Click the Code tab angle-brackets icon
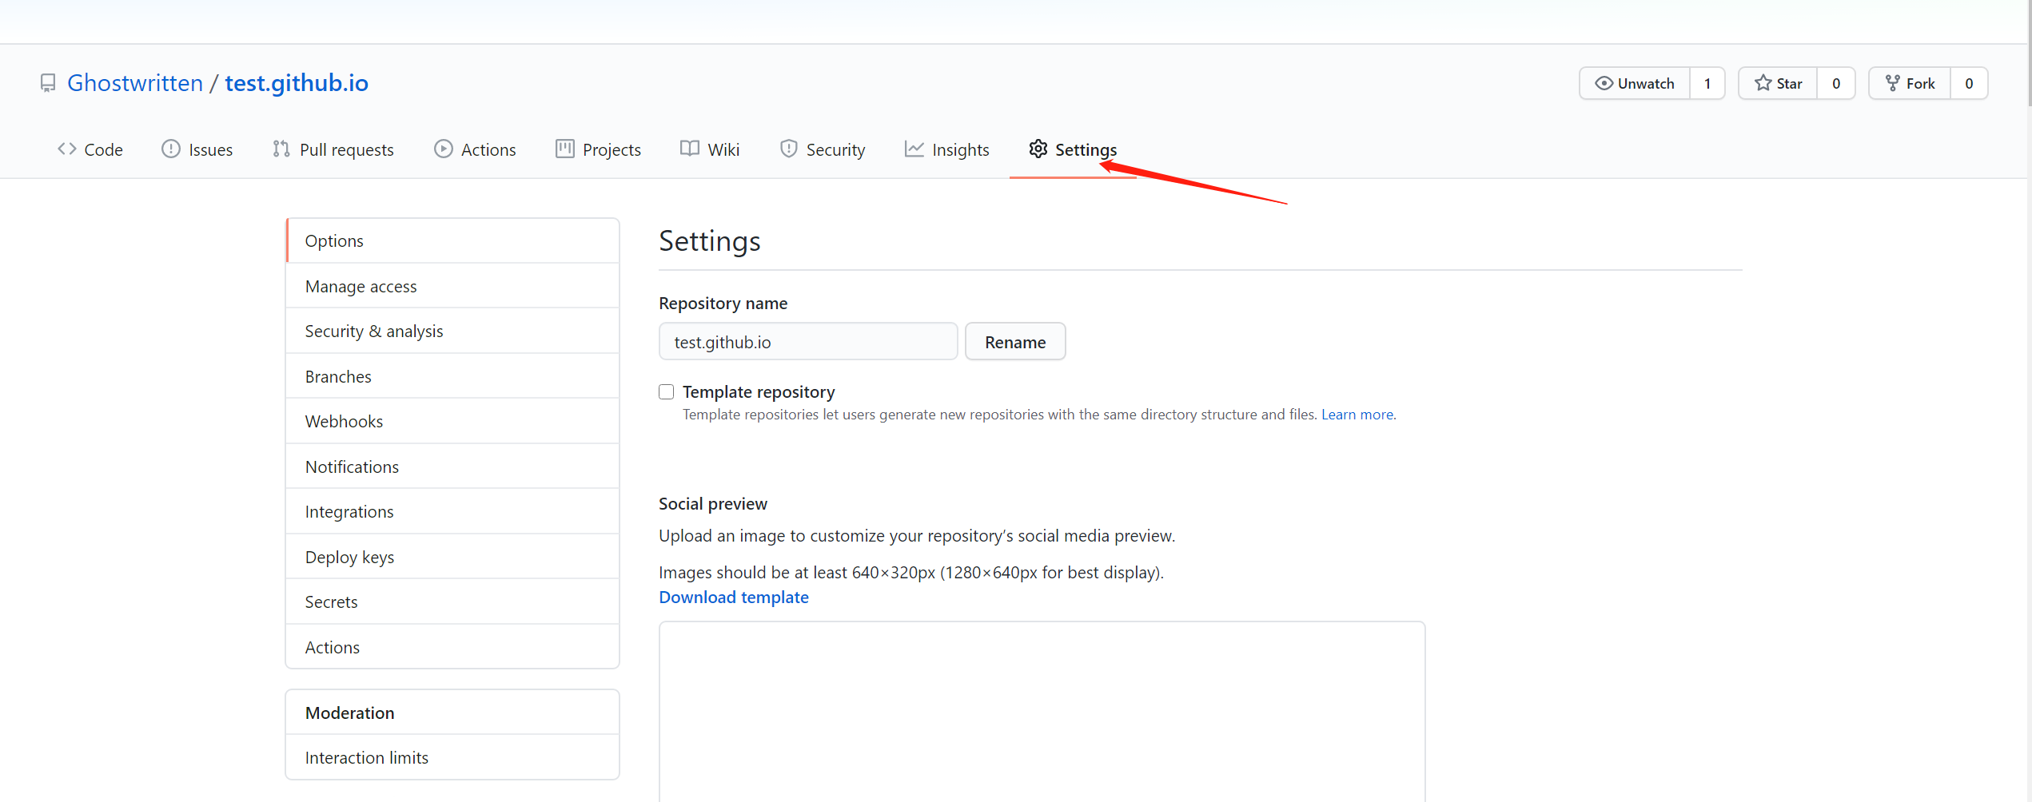 tap(67, 149)
